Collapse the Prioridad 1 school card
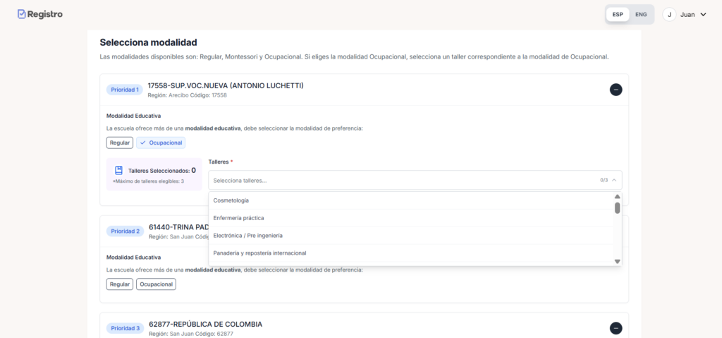The width and height of the screenshot is (722, 338). point(616,90)
